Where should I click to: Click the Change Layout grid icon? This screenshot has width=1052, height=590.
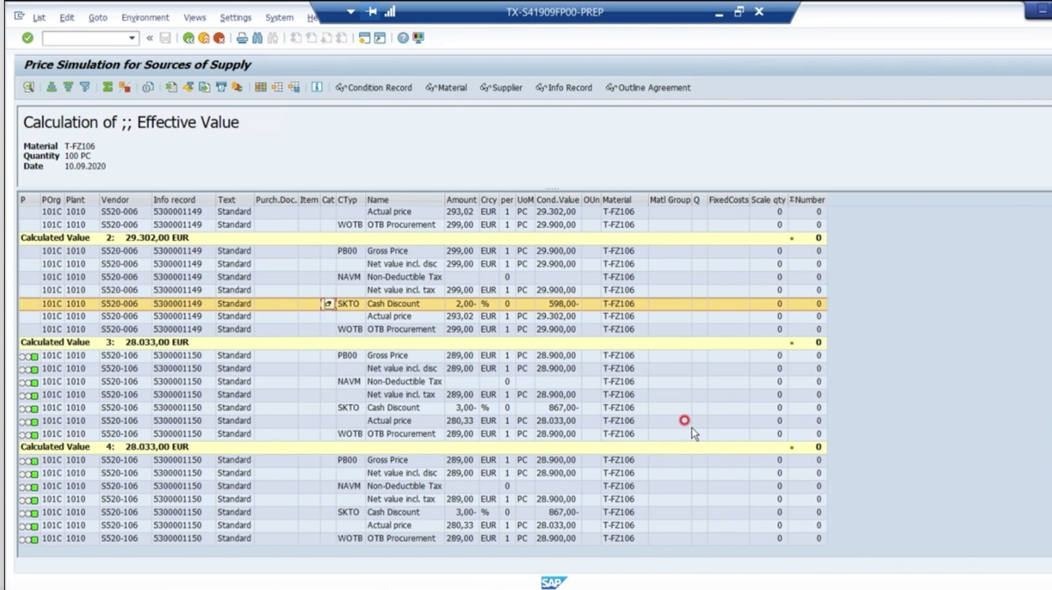(x=260, y=87)
